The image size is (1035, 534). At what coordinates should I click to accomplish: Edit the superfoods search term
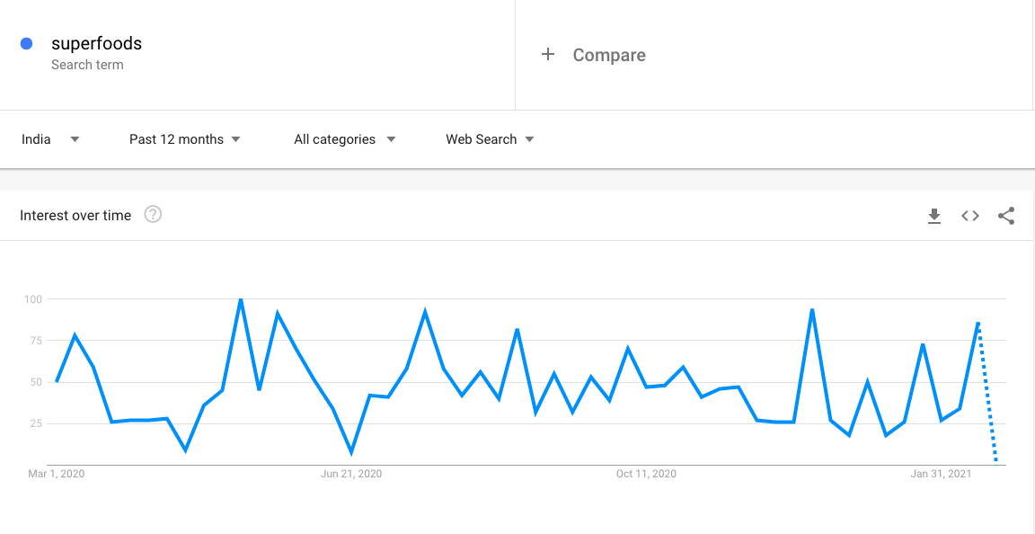(96, 43)
